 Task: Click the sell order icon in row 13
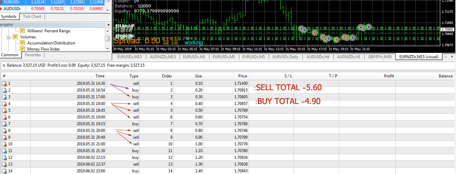coord(4,164)
